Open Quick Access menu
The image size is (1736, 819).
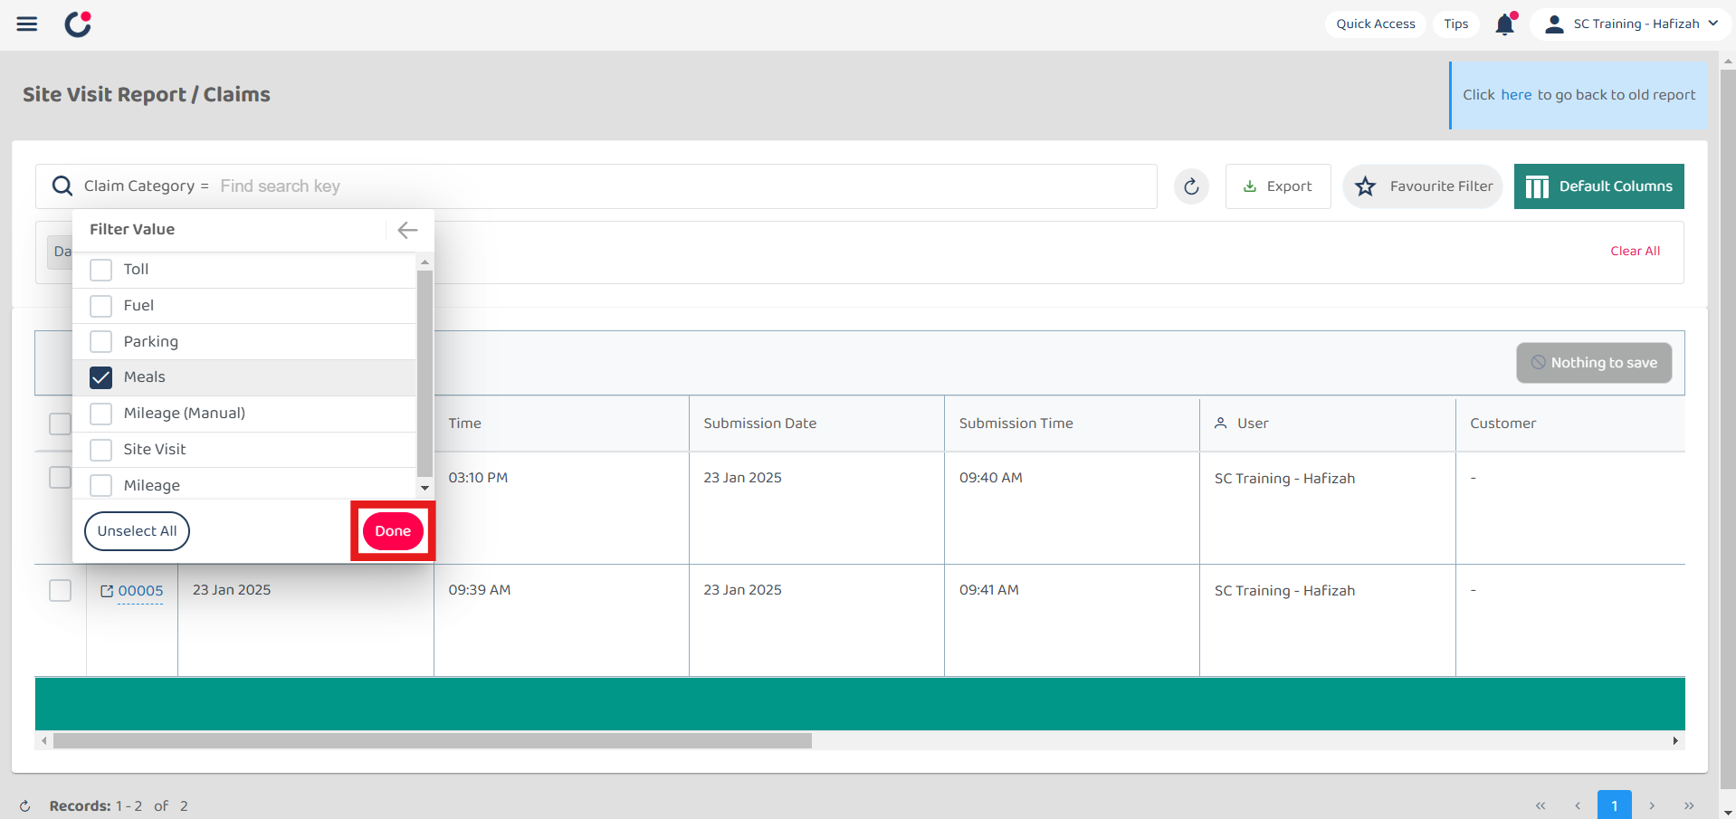click(1376, 24)
